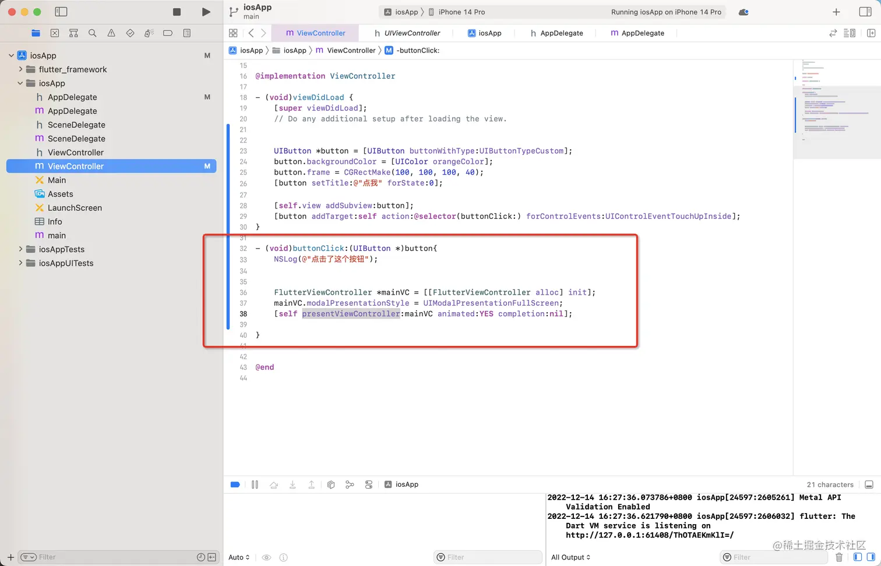Open the Breakpoint navigator

coord(168,33)
